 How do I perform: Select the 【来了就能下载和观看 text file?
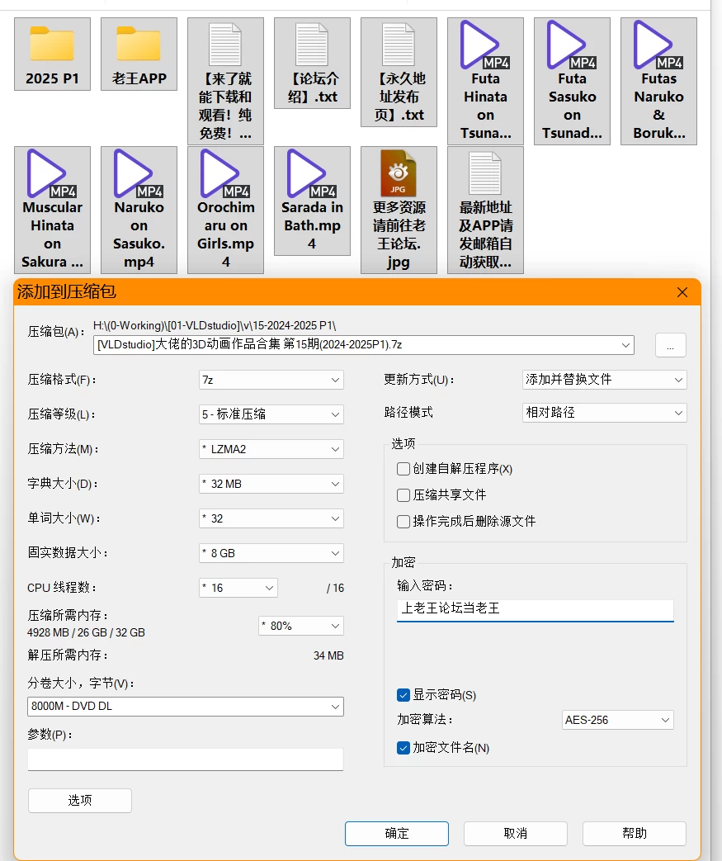point(225,81)
